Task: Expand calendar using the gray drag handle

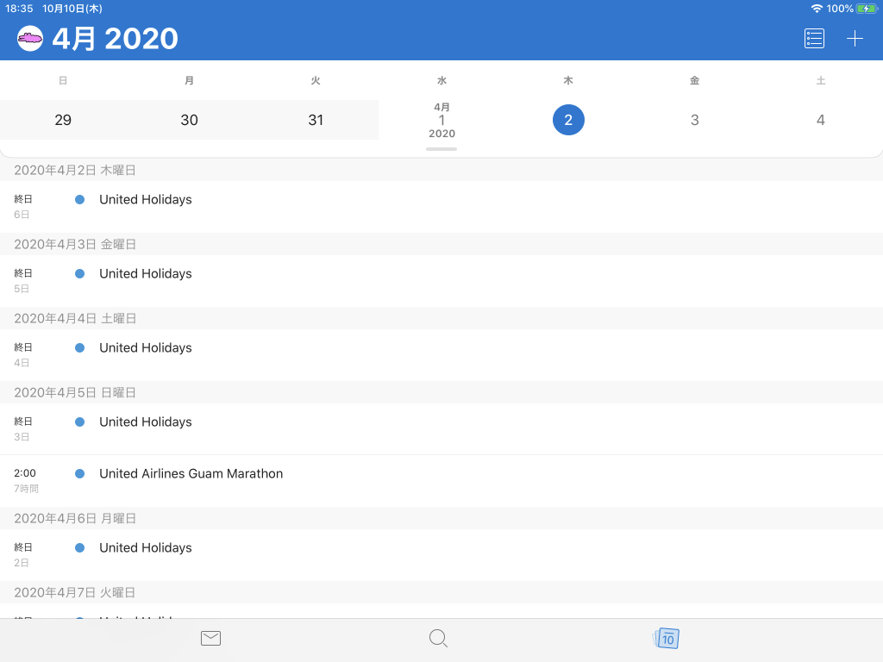Action: [441, 149]
